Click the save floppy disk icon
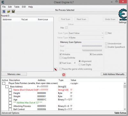The image size is (128, 116). tap(13, 11)
